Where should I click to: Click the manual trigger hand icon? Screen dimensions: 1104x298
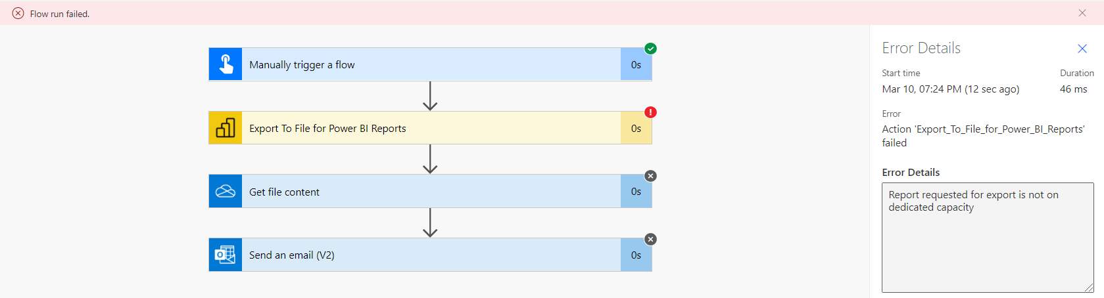point(226,64)
